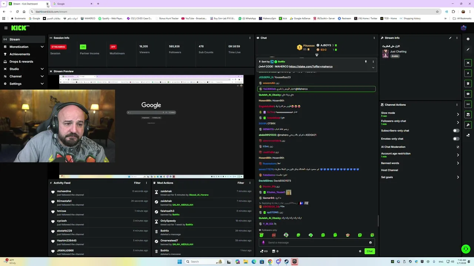Viewport: 474px width, 266px height.
Task: Open Drops & rewards in sidebar
Action: (x=24, y=62)
